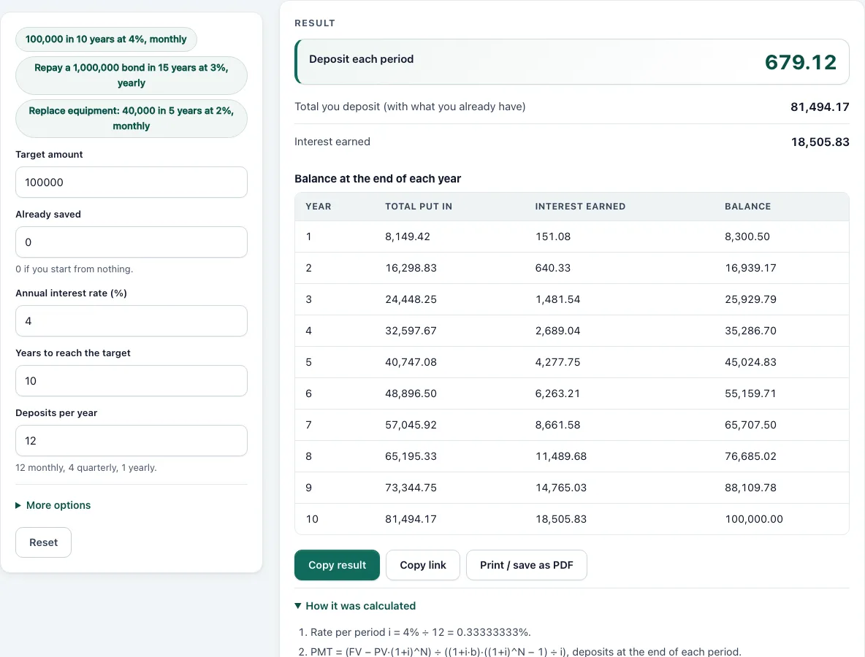Select year 5 balance 45,024.83

coord(750,362)
